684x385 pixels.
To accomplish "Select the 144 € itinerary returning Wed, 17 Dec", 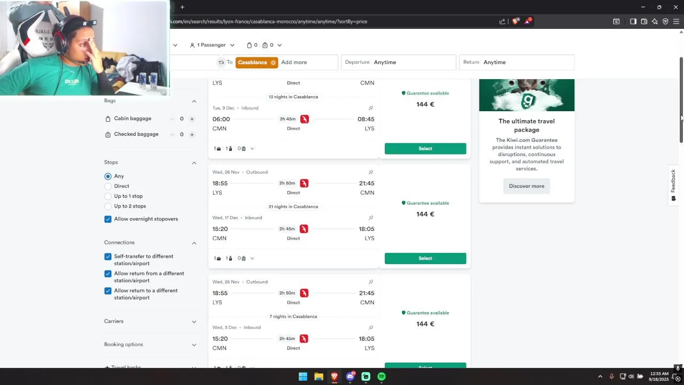I will pos(425,258).
